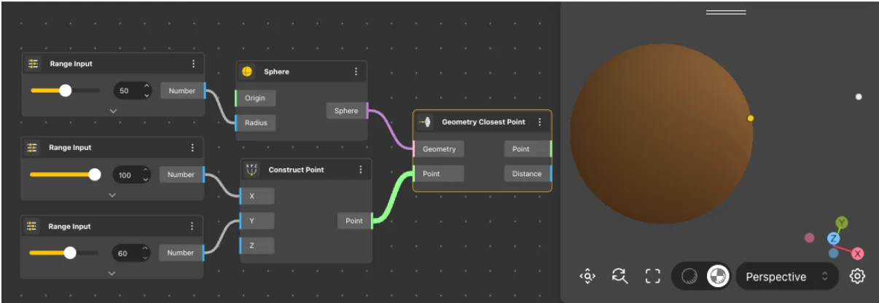Click the Y axis on orientation gizmo
This screenshot has height=303, width=879.
click(842, 222)
